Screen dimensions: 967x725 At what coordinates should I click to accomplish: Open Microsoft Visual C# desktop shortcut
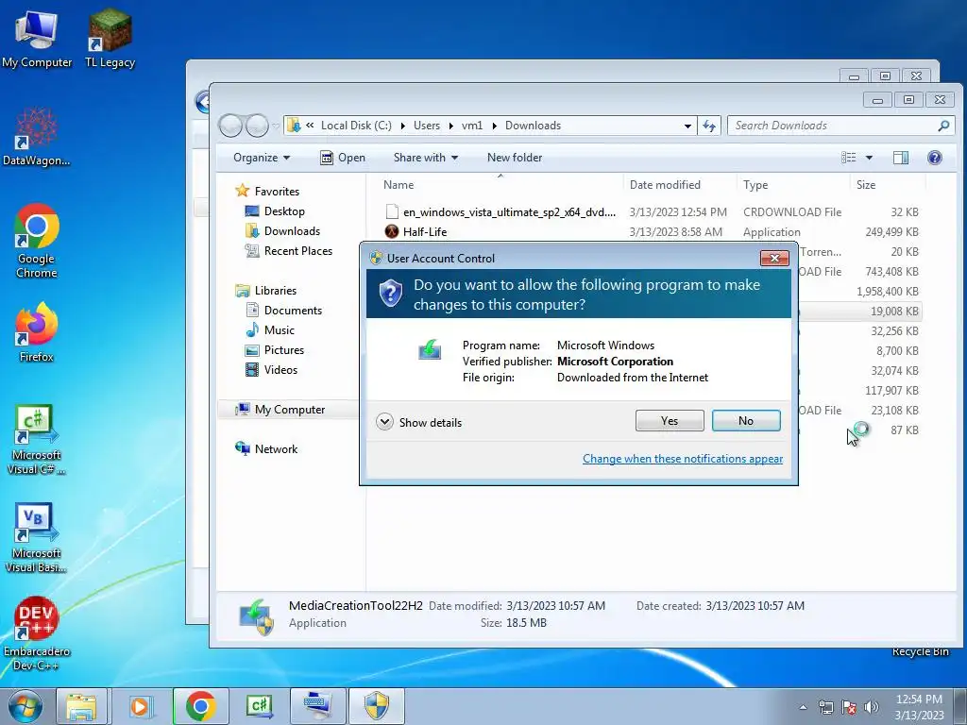click(37, 439)
